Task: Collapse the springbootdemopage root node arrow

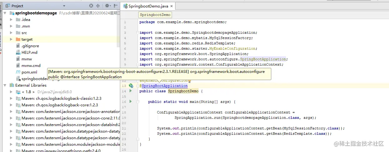Action: 5,13
